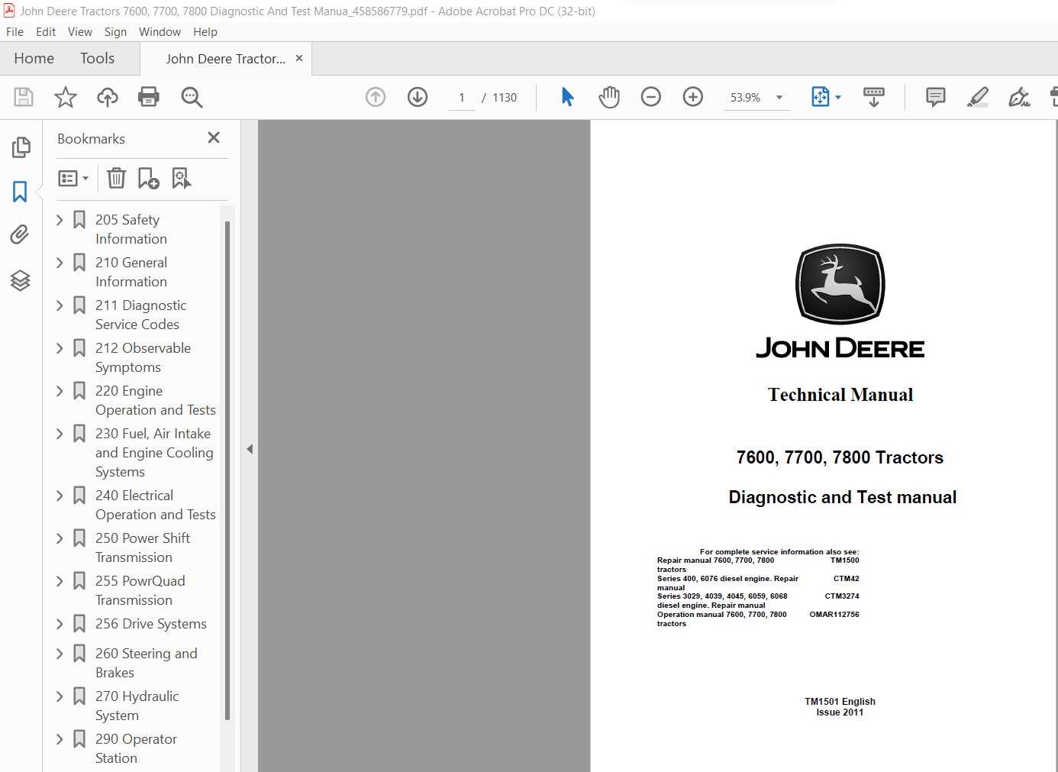Viewport: 1058px width, 772px height.
Task: Open the Layers panel icon
Action: (x=21, y=280)
